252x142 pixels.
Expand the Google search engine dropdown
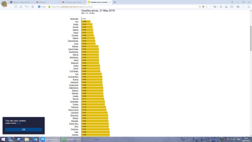[x=43, y=7]
